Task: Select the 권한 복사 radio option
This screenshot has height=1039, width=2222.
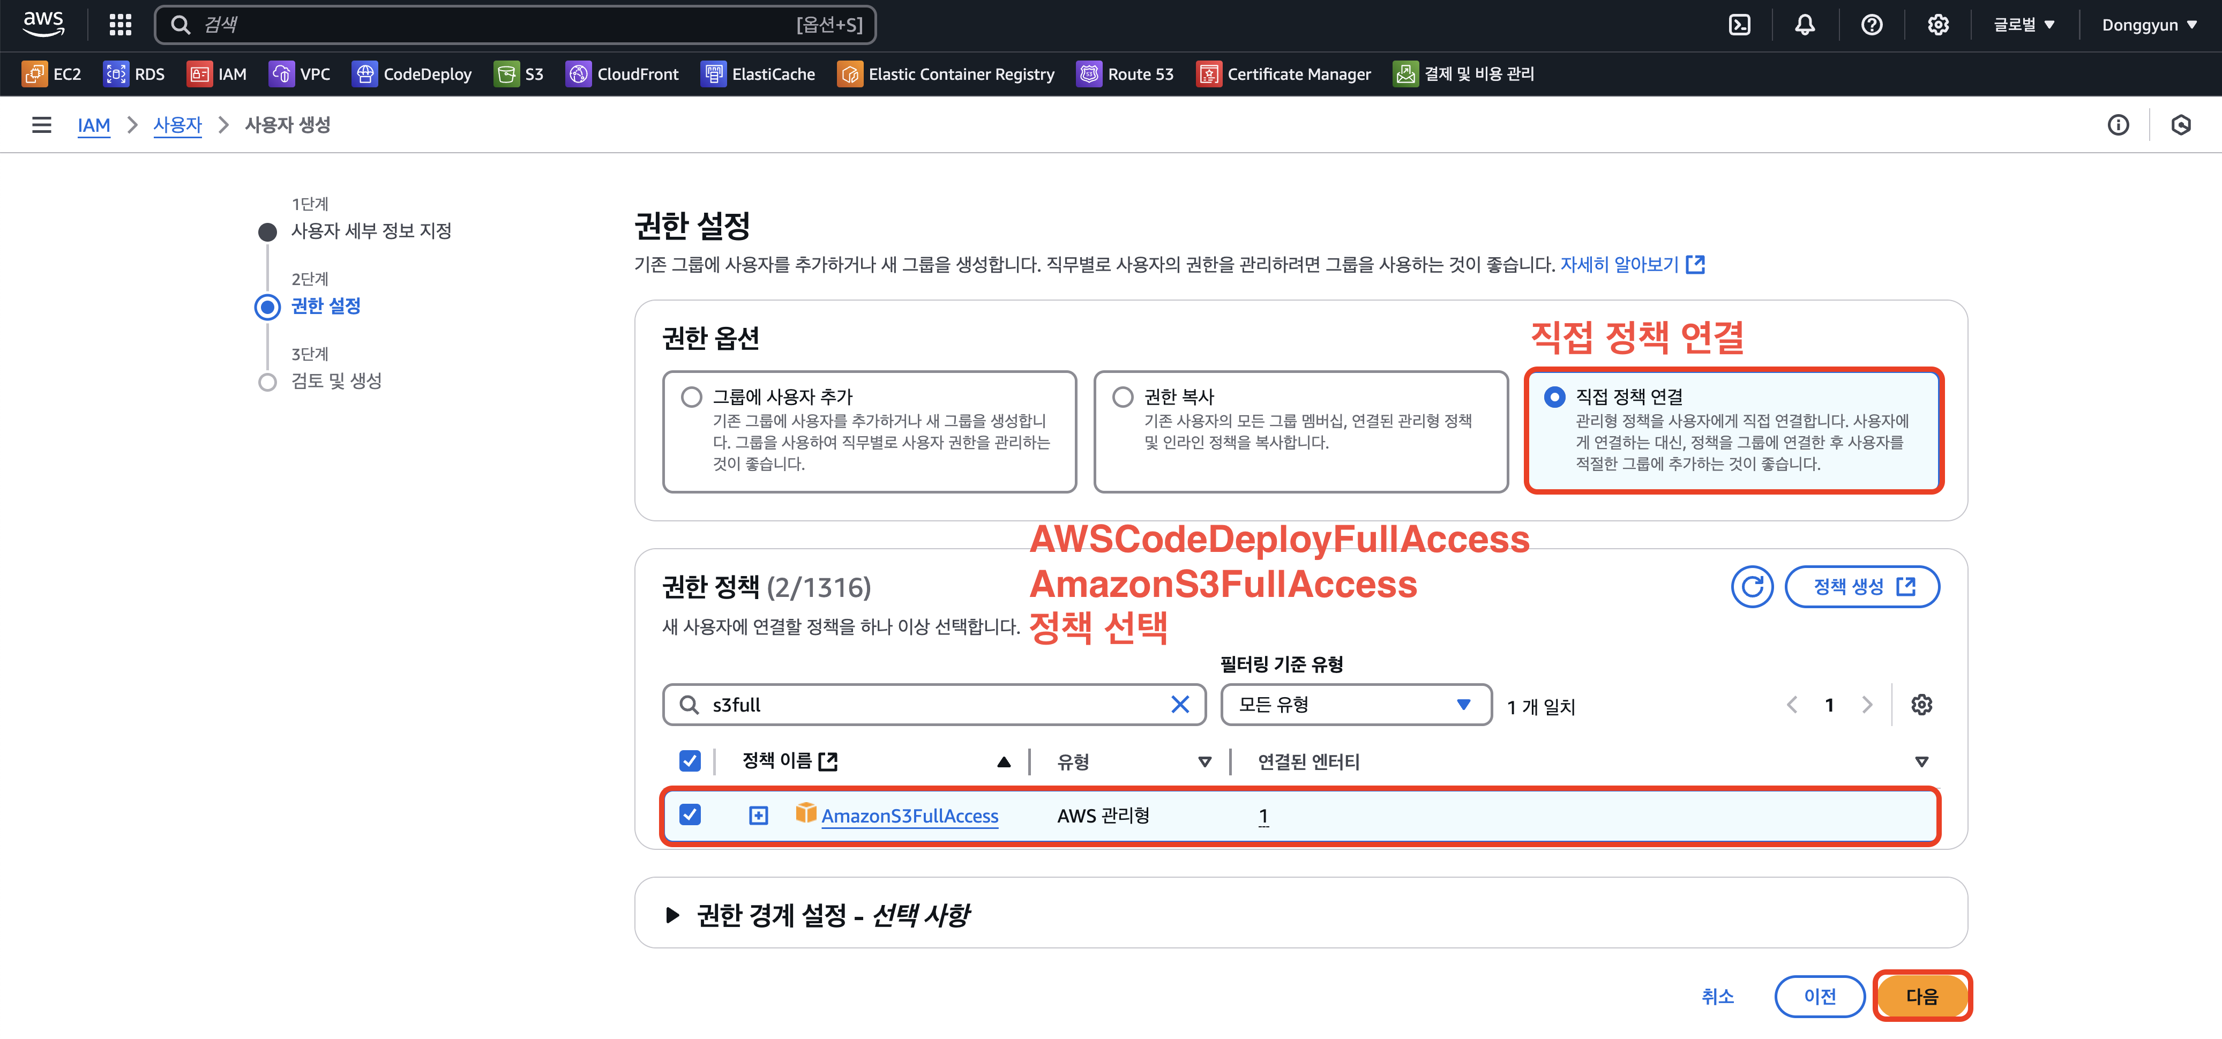Action: tap(1122, 397)
